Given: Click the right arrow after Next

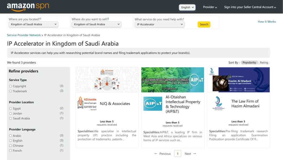Looking at the screenshot, I should point(194,154).
